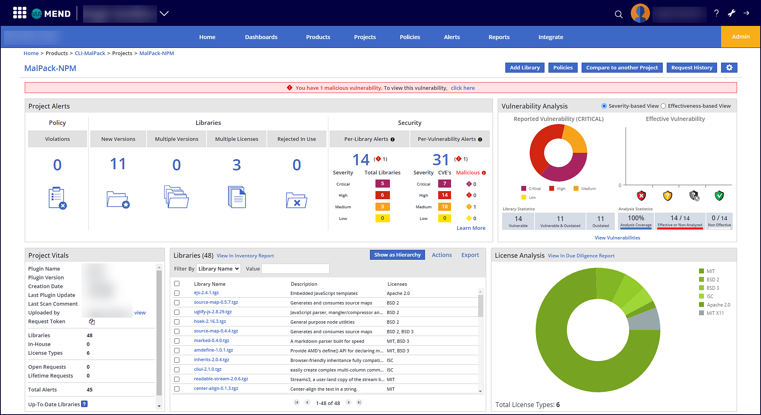Open the help question mark icon
Screen dimensions: 761x415
[x=716, y=13]
